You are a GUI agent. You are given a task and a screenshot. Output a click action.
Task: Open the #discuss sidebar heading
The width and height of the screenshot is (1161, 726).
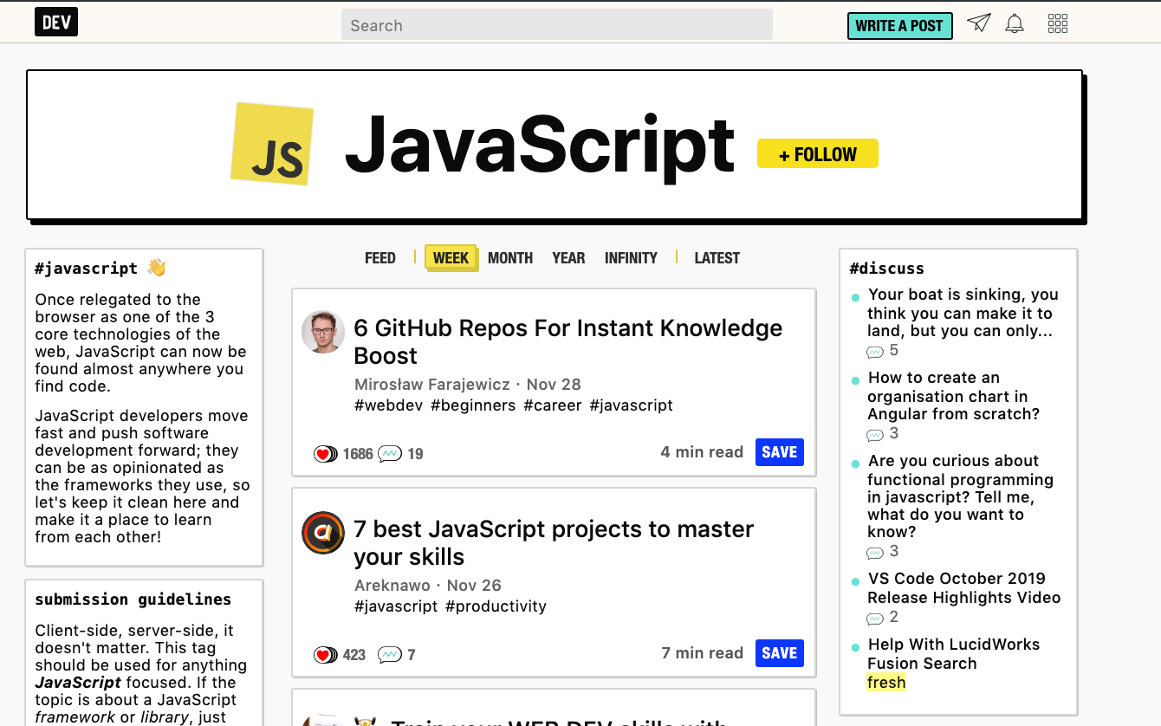(x=886, y=269)
